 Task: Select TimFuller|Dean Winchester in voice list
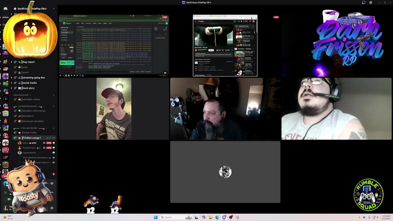point(36,158)
